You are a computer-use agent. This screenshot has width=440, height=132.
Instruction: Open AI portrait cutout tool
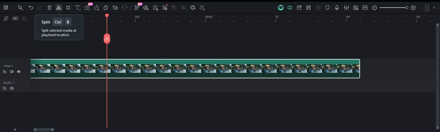point(155,8)
